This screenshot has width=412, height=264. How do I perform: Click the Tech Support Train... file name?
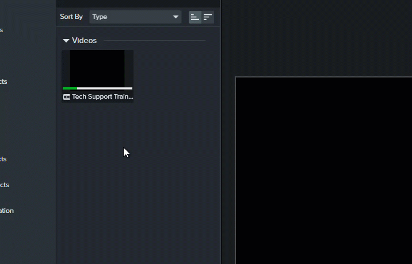pos(102,97)
